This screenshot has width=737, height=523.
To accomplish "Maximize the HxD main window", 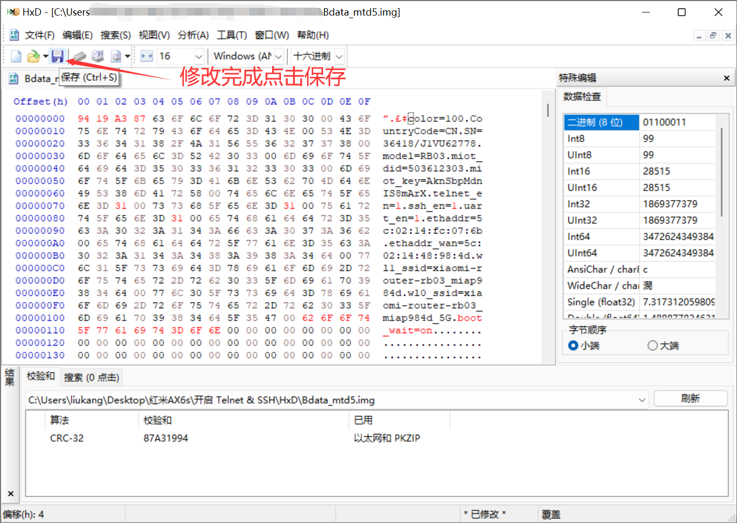I will tap(682, 12).
